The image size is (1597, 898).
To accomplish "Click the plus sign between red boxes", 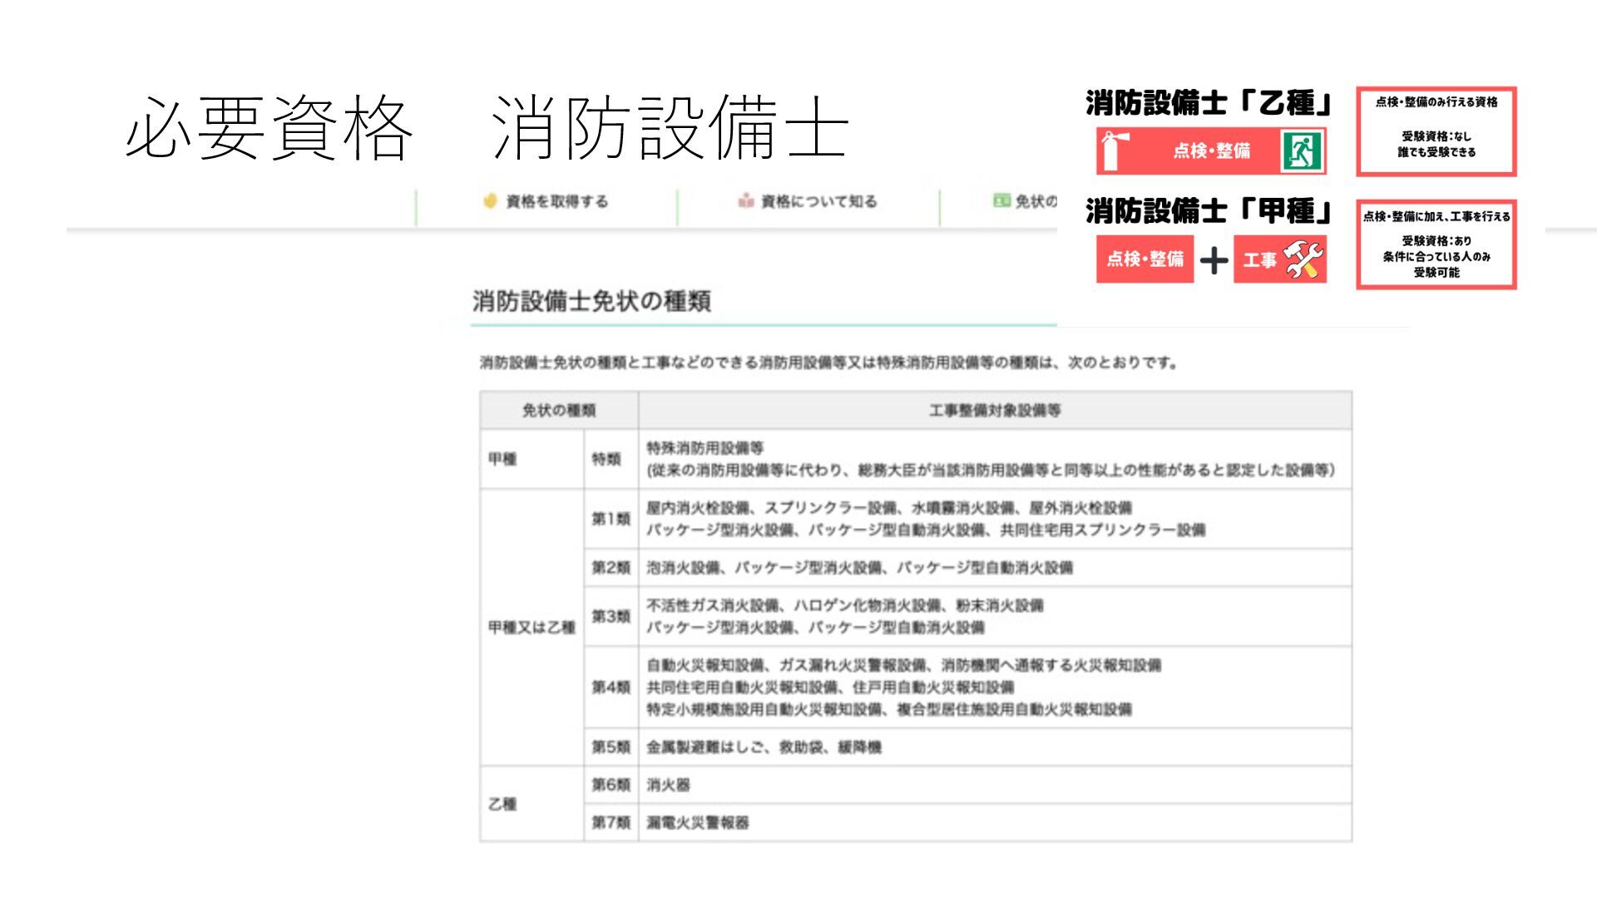I will (1214, 260).
